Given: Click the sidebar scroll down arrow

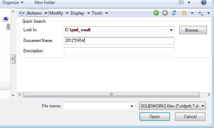Looking at the screenshot, I should click(x=13, y=95).
